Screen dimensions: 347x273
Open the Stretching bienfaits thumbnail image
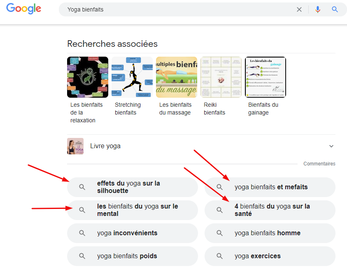(x=132, y=77)
